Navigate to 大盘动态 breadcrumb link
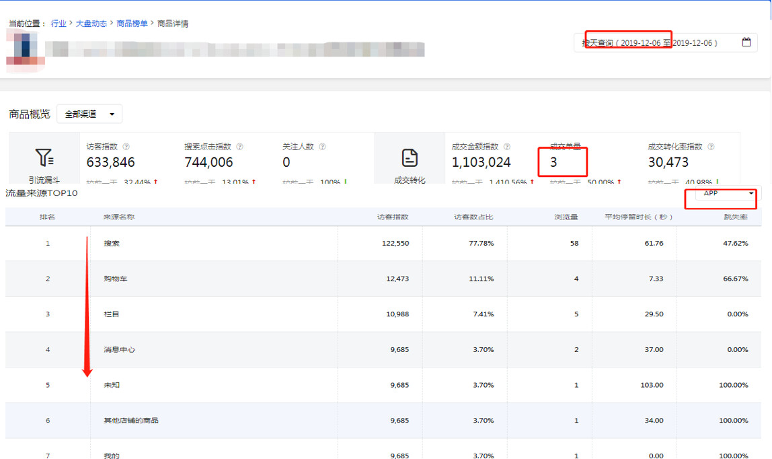 (x=91, y=24)
